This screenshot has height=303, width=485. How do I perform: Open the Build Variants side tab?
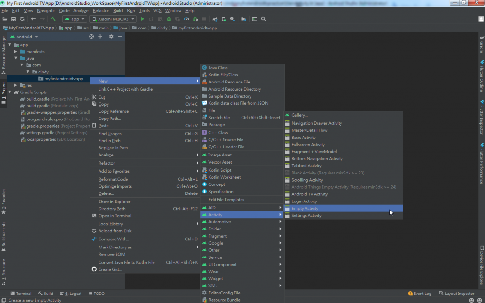click(x=3, y=237)
